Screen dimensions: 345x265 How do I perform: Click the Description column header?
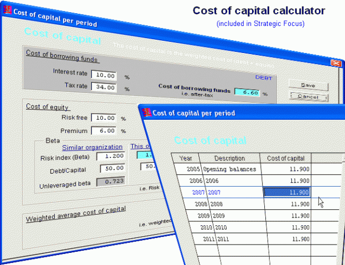pyautogui.click(x=229, y=158)
